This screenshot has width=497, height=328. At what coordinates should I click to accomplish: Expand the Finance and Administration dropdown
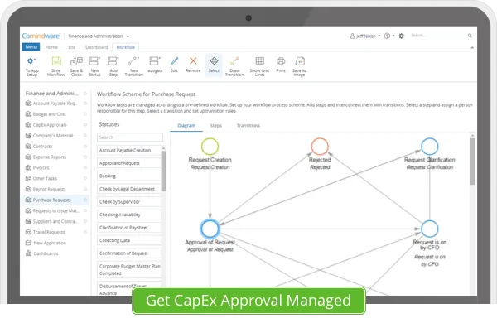click(99, 36)
